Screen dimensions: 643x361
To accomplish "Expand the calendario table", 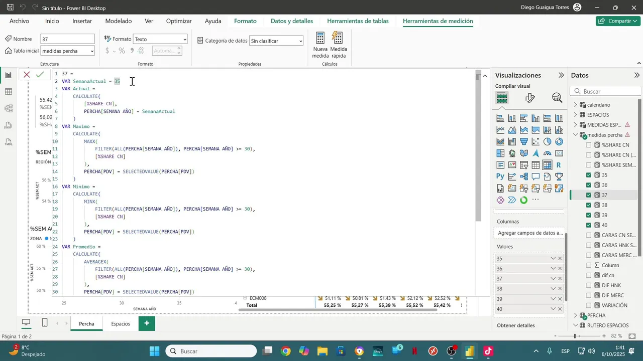I will click(x=576, y=105).
